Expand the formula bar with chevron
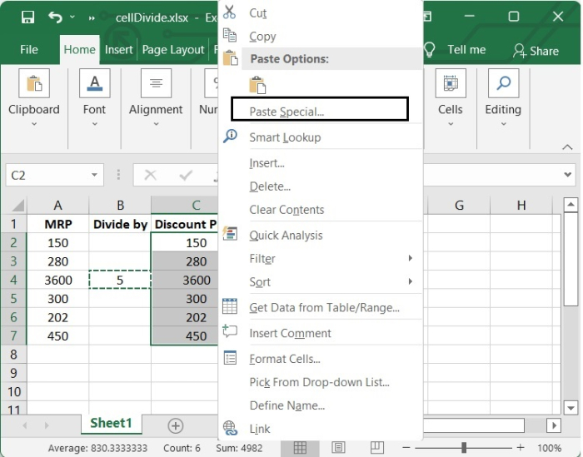 point(568,176)
